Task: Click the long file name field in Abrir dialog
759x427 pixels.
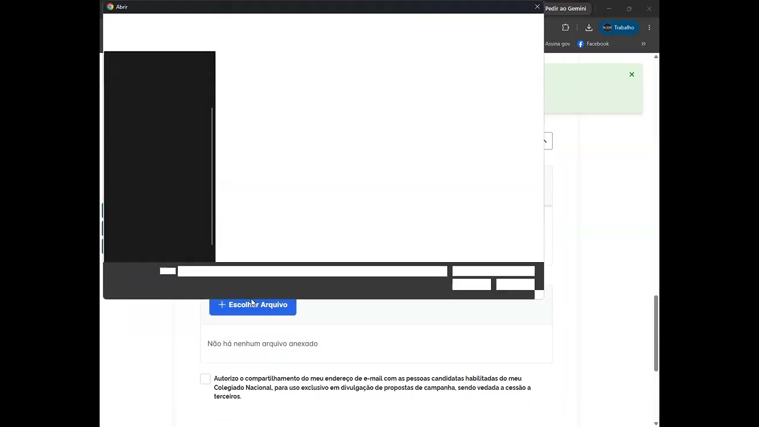Action: tap(312, 271)
